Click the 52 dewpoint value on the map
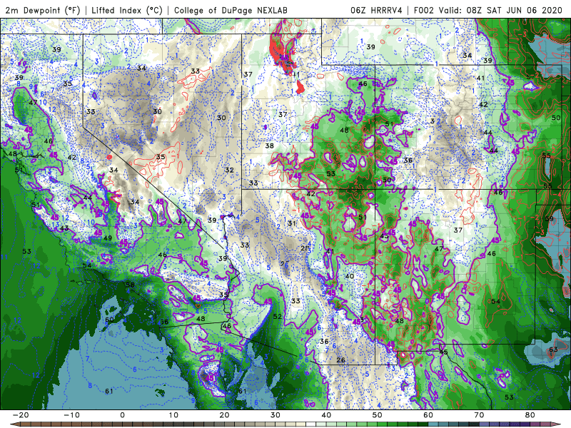 [277, 316]
